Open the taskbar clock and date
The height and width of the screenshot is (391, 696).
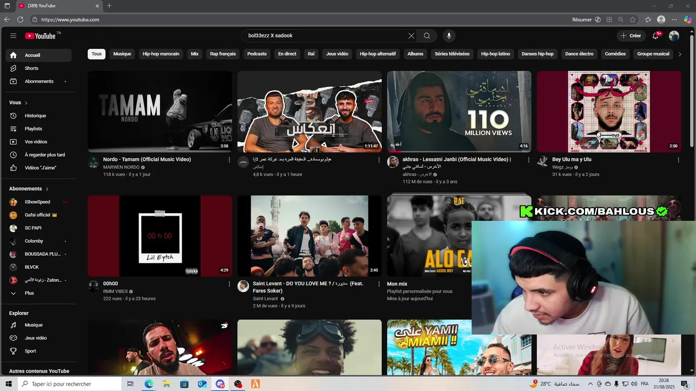tap(664, 384)
